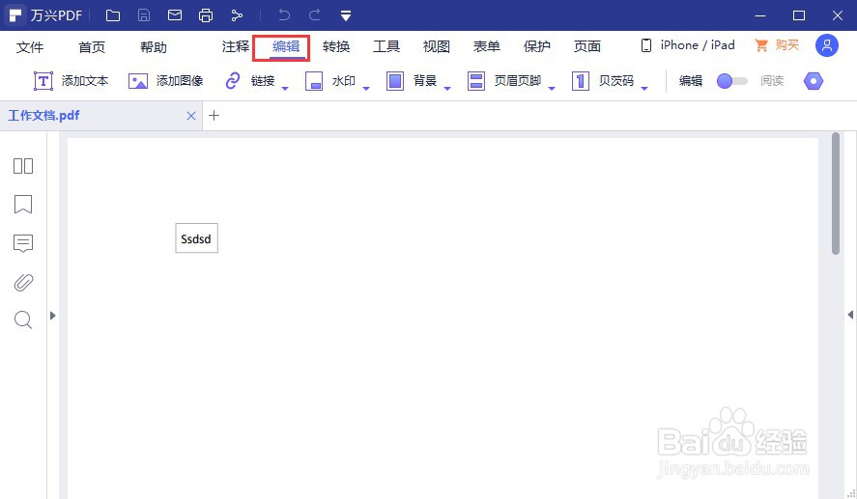Image resolution: width=857 pixels, height=499 pixels.
Task: Open the user account avatar
Action: 827,45
